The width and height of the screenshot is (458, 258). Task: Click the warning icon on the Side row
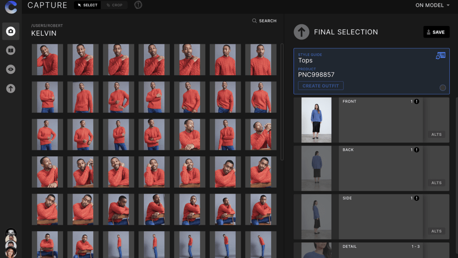click(x=416, y=198)
